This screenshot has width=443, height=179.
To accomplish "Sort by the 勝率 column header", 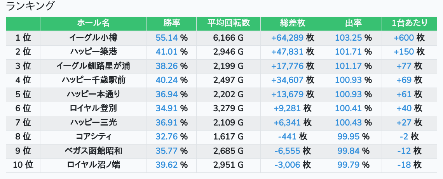I will (171, 23).
